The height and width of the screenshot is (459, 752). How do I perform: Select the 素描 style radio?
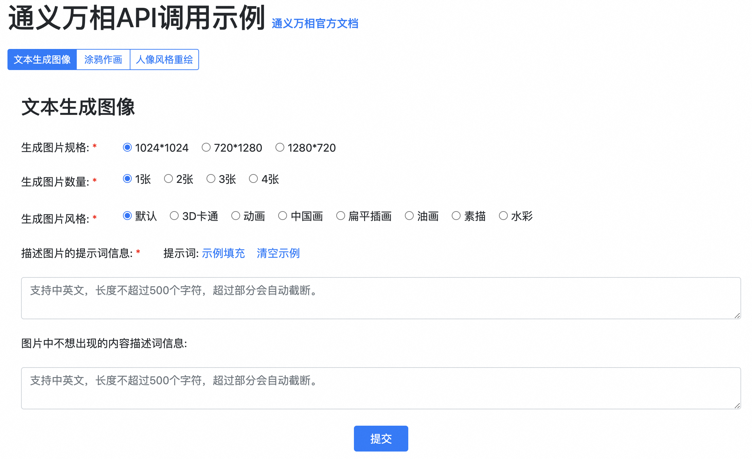point(456,216)
